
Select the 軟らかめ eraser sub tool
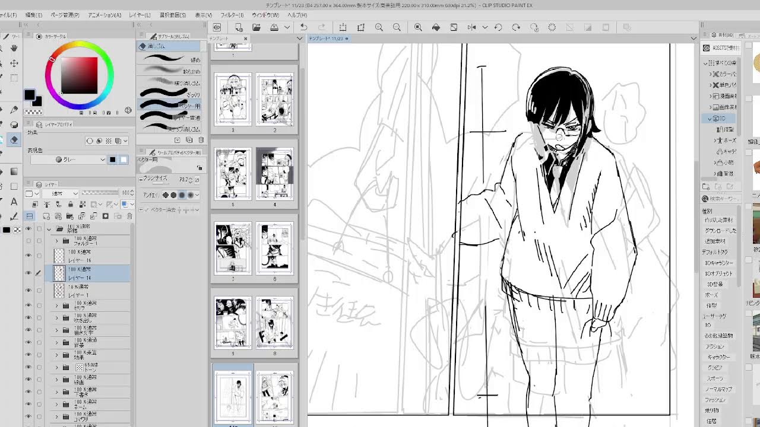[x=170, y=71]
